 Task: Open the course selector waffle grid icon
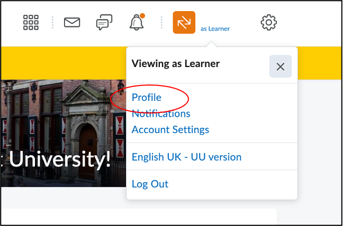[x=31, y=22]
